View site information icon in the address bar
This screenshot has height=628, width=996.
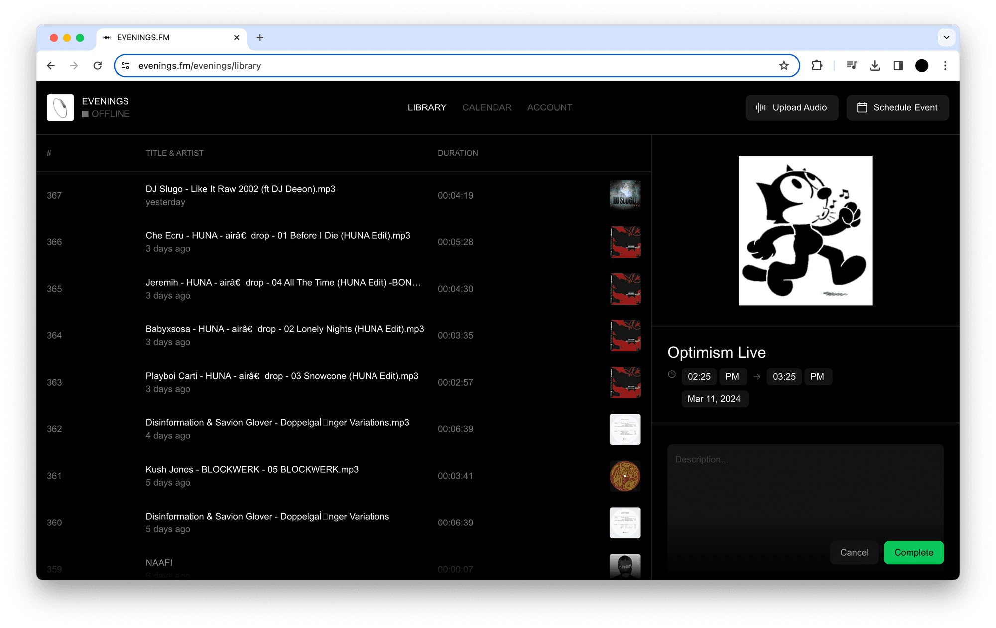(125, 66)
